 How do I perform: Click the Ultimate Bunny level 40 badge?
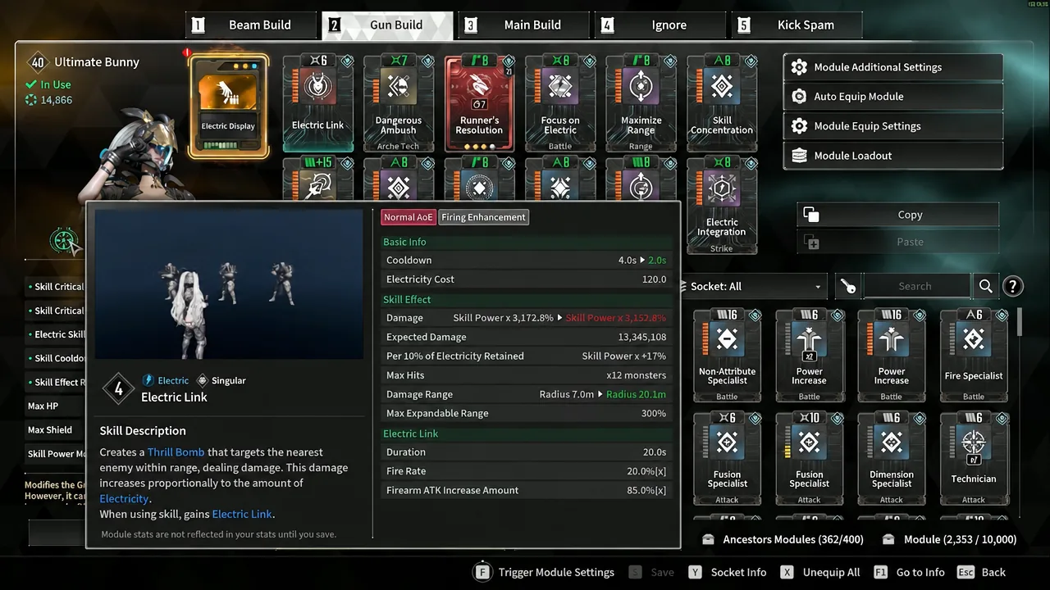(x=38, y=62)
